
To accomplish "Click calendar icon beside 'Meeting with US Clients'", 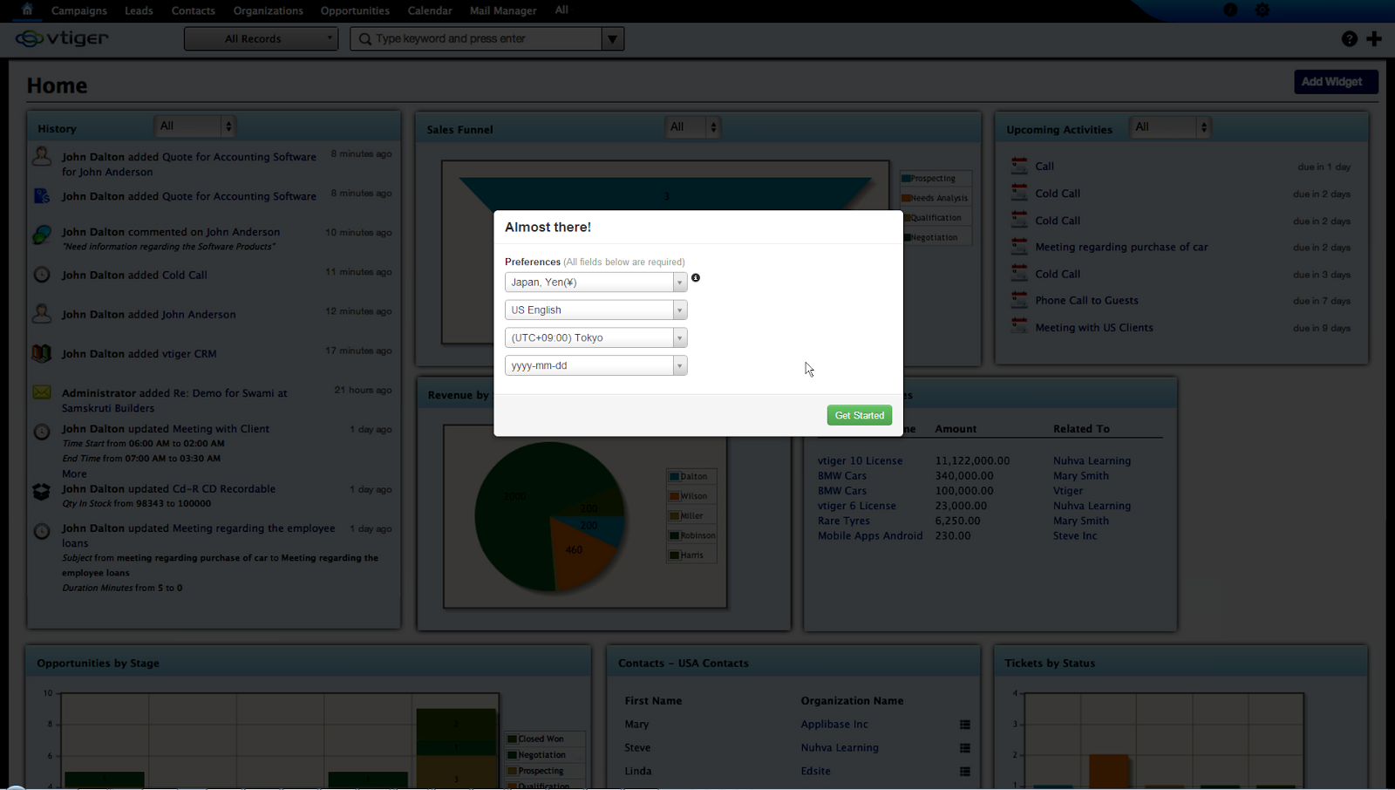I will click(1019, 326).
